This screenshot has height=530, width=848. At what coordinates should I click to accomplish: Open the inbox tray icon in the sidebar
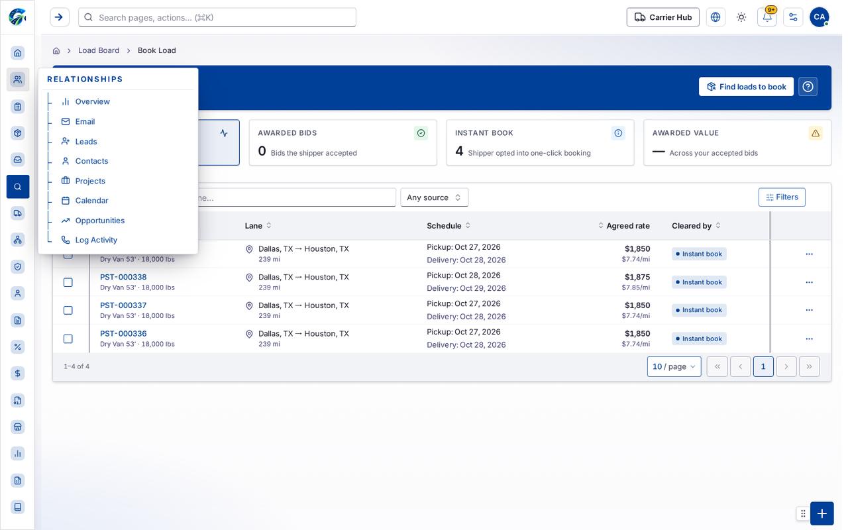click(x=18, y=160)
